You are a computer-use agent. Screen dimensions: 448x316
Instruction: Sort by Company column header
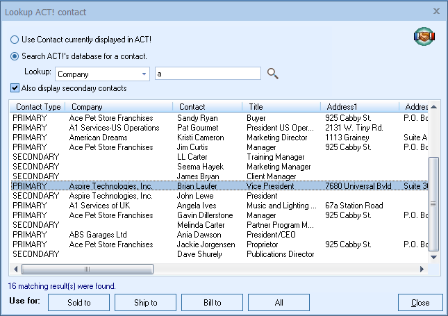pos(87,107)
